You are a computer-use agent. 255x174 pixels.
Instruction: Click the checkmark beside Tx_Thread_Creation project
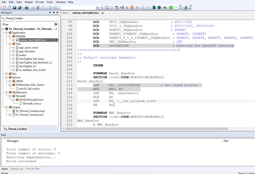click(56, 29)
